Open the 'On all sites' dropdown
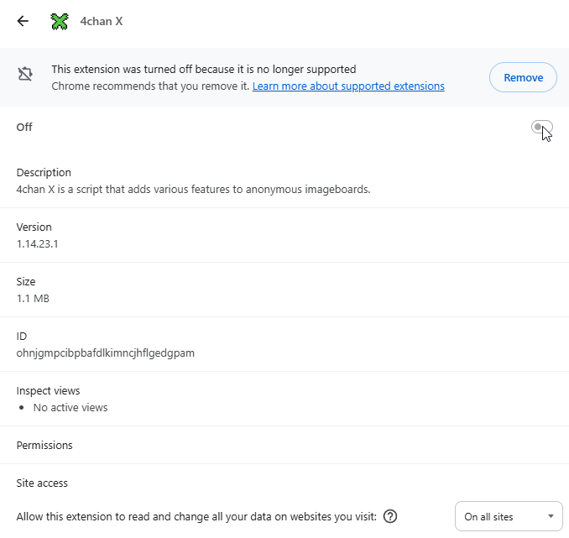 [x=509, y=516]
